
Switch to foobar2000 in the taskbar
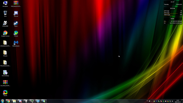[26, 101]
